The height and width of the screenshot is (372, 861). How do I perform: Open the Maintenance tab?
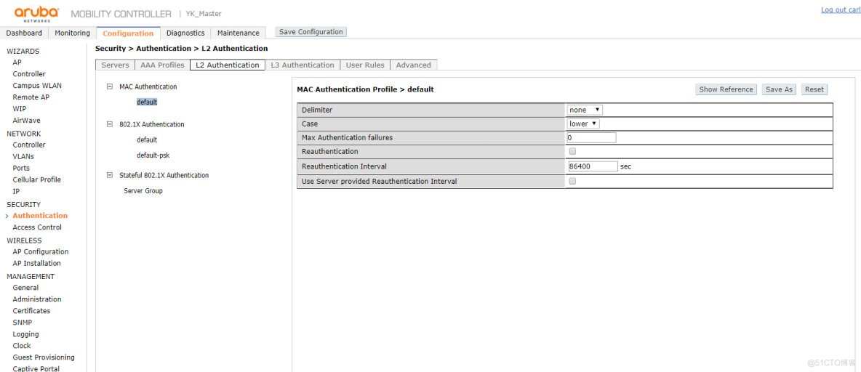239,33
